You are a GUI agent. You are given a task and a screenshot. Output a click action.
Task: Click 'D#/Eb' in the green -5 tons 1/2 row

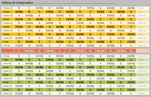pos(39,93)
